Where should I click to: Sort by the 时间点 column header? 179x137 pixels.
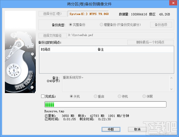(x=68, y=49)
